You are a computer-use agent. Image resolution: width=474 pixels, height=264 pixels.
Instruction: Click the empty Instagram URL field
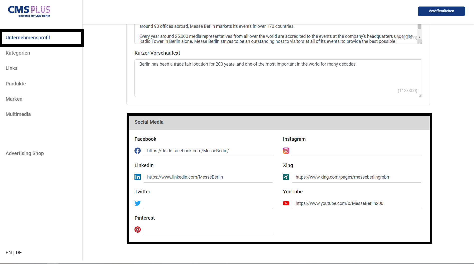(x=357, y=151)
